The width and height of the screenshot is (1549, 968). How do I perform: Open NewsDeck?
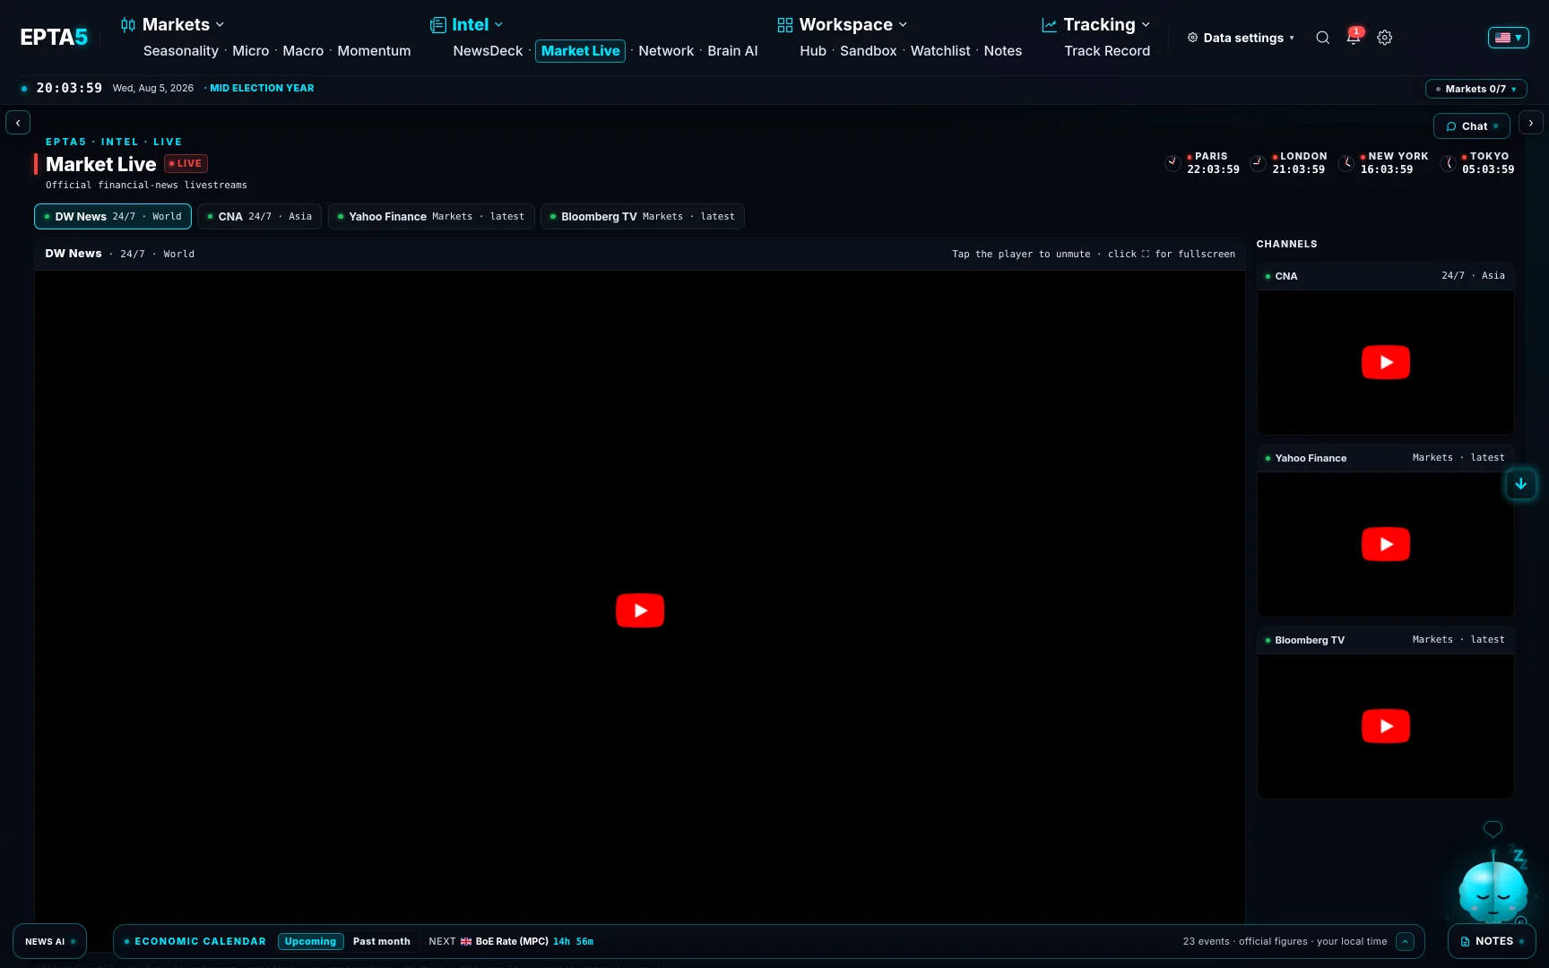pyautogui.click(x=488, y=51)
